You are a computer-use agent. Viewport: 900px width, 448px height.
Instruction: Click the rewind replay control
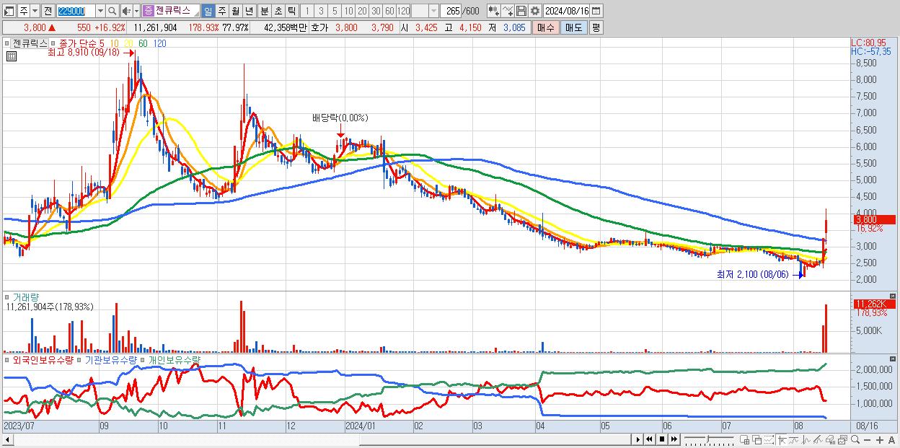(x=649, y=439)
